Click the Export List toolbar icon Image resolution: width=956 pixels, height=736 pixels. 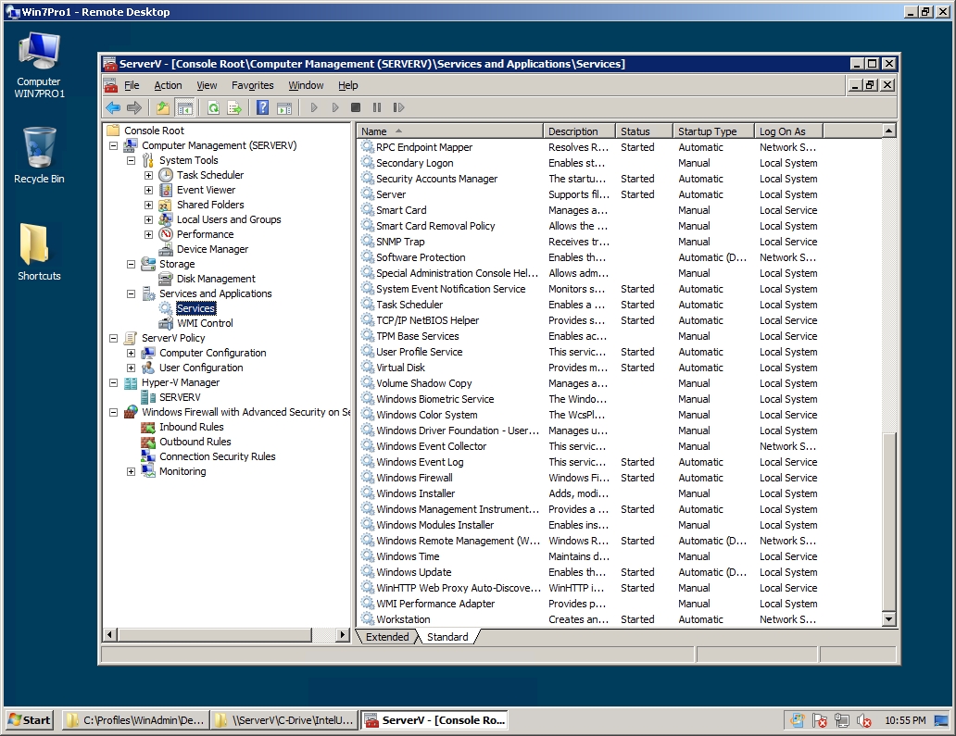tap(234, 107)
